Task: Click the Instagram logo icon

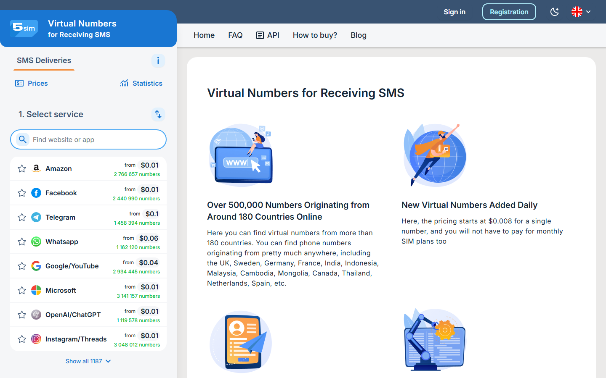Action: tap(36, 339)
